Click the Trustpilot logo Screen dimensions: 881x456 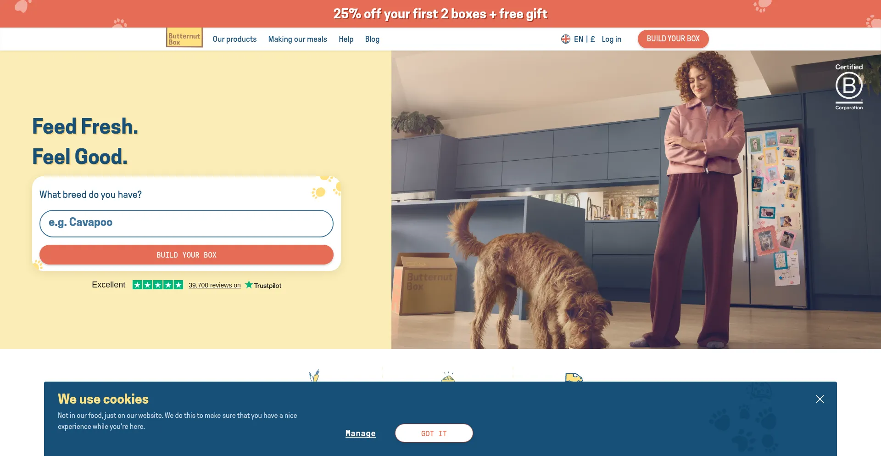click(x=263, y=285)
